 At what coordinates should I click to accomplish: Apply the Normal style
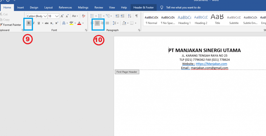click(x=151, y=20)
